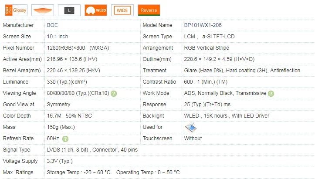This screenshot has height=179, width=315.
Task: Select luminance 330 (Typ.)(cd/m²)
Action: tap(67, 82)
